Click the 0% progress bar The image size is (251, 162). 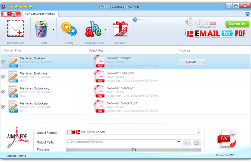tap(134, 149)
